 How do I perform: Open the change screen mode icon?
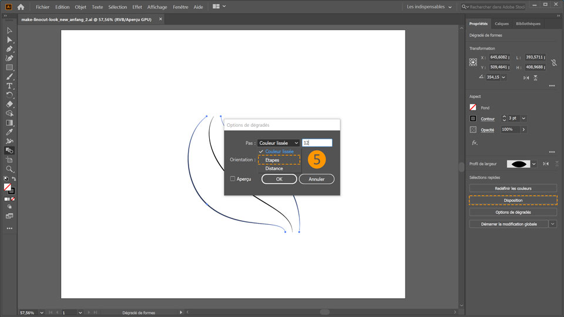[x=9, y=216]
